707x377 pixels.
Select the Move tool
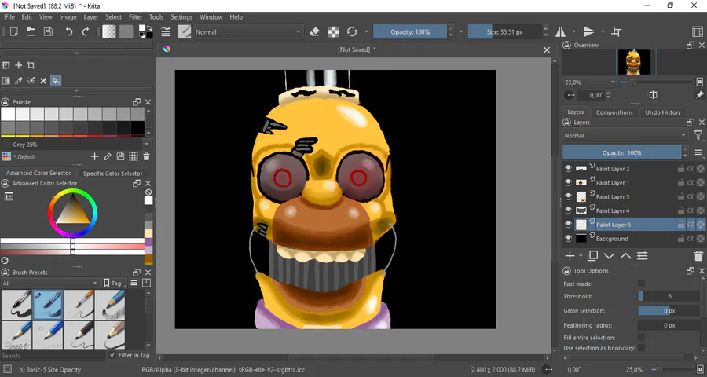point(19,65)
